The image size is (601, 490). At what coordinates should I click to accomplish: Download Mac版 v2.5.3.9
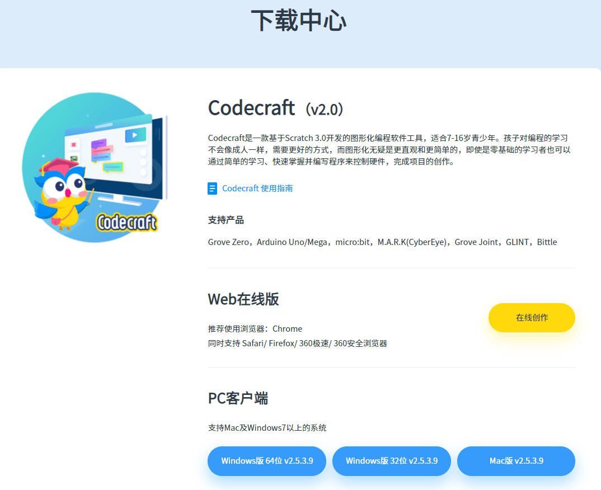coord(516,461)
